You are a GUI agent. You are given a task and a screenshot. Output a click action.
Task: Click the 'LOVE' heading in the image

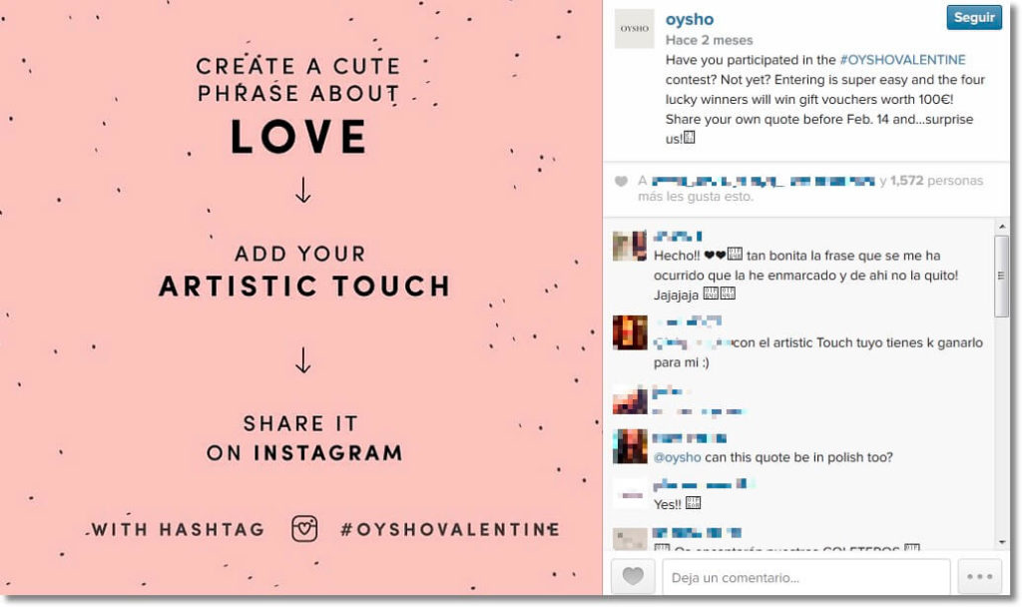click(299, 136)
